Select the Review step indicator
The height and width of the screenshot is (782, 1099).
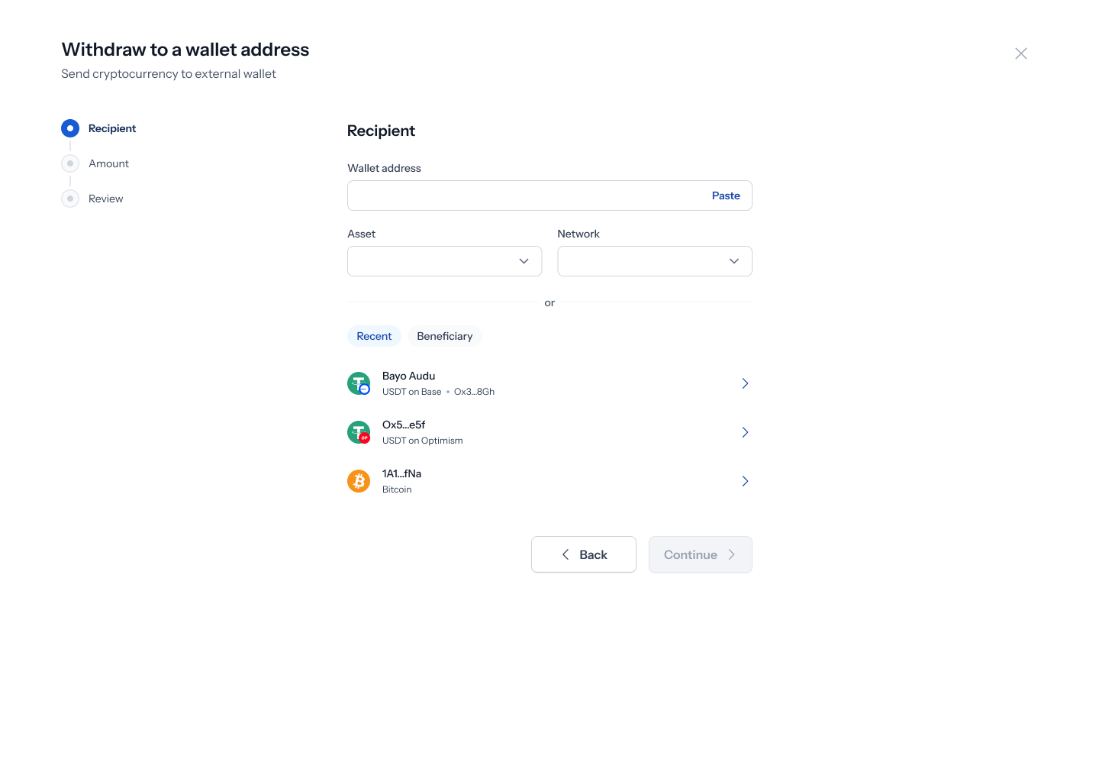point(70,199)
